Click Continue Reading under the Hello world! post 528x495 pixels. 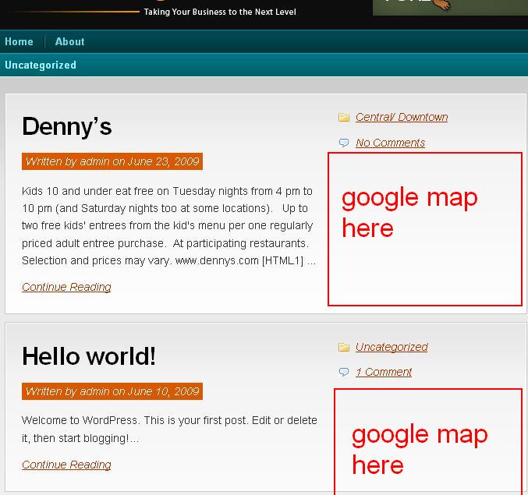pos(66,465)
